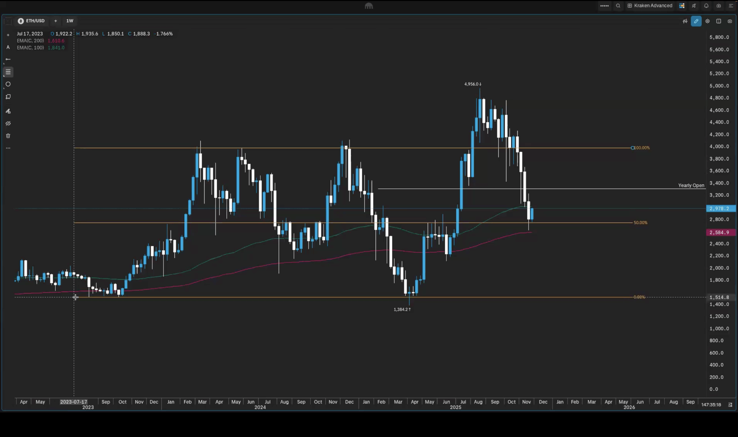Open the chart indicators menu
The image size is (738, 437).
point(685,21)
